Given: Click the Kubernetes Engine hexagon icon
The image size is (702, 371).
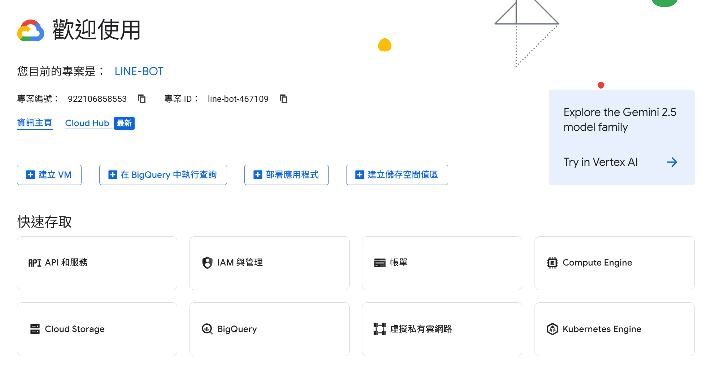Looking at the screenshot, I should click(552, 329).
